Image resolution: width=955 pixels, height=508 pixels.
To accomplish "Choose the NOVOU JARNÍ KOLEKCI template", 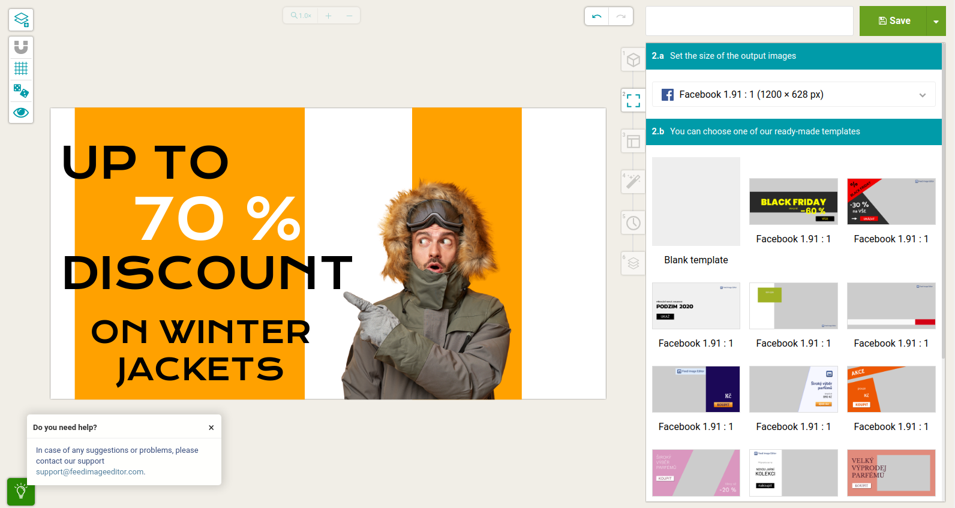I will (x=794, y=473).
